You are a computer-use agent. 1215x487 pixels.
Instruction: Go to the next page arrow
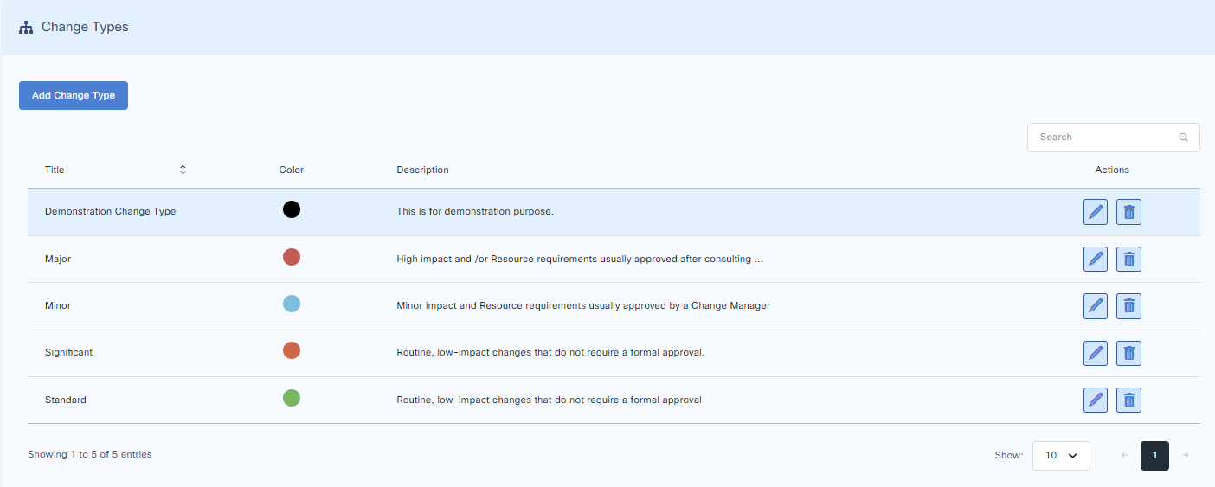[x=1185, y=456]
